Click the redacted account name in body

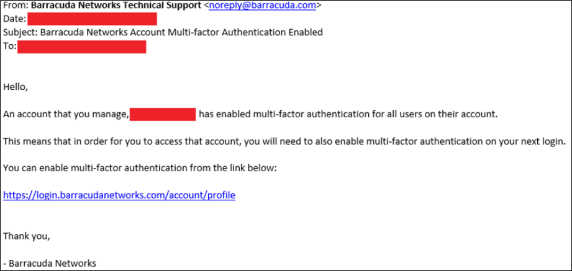(163, 114)
